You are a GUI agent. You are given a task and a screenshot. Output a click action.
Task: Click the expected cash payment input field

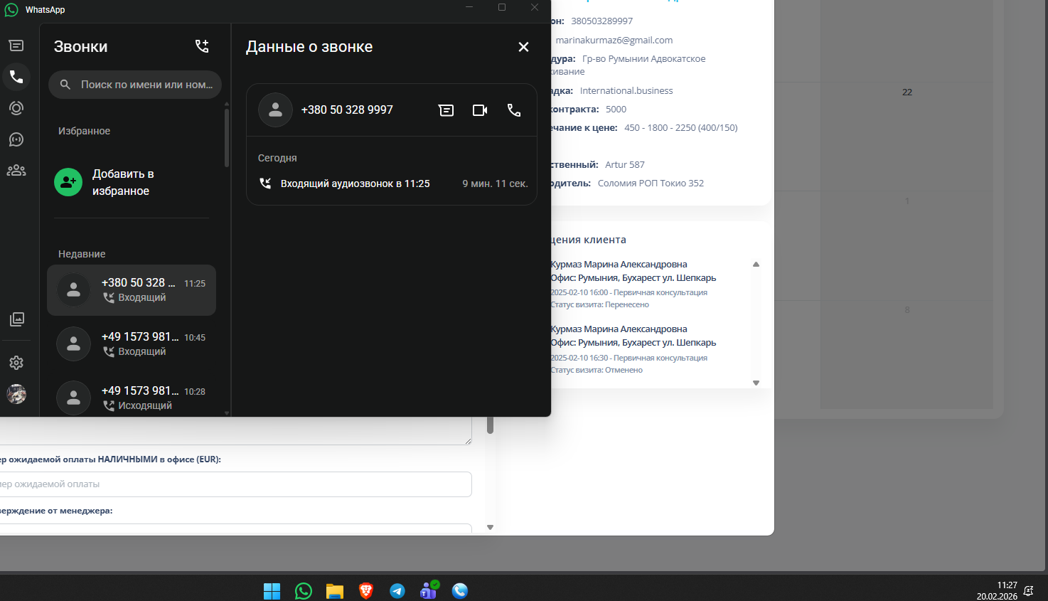pyautogui.click(x=235, y=484)
